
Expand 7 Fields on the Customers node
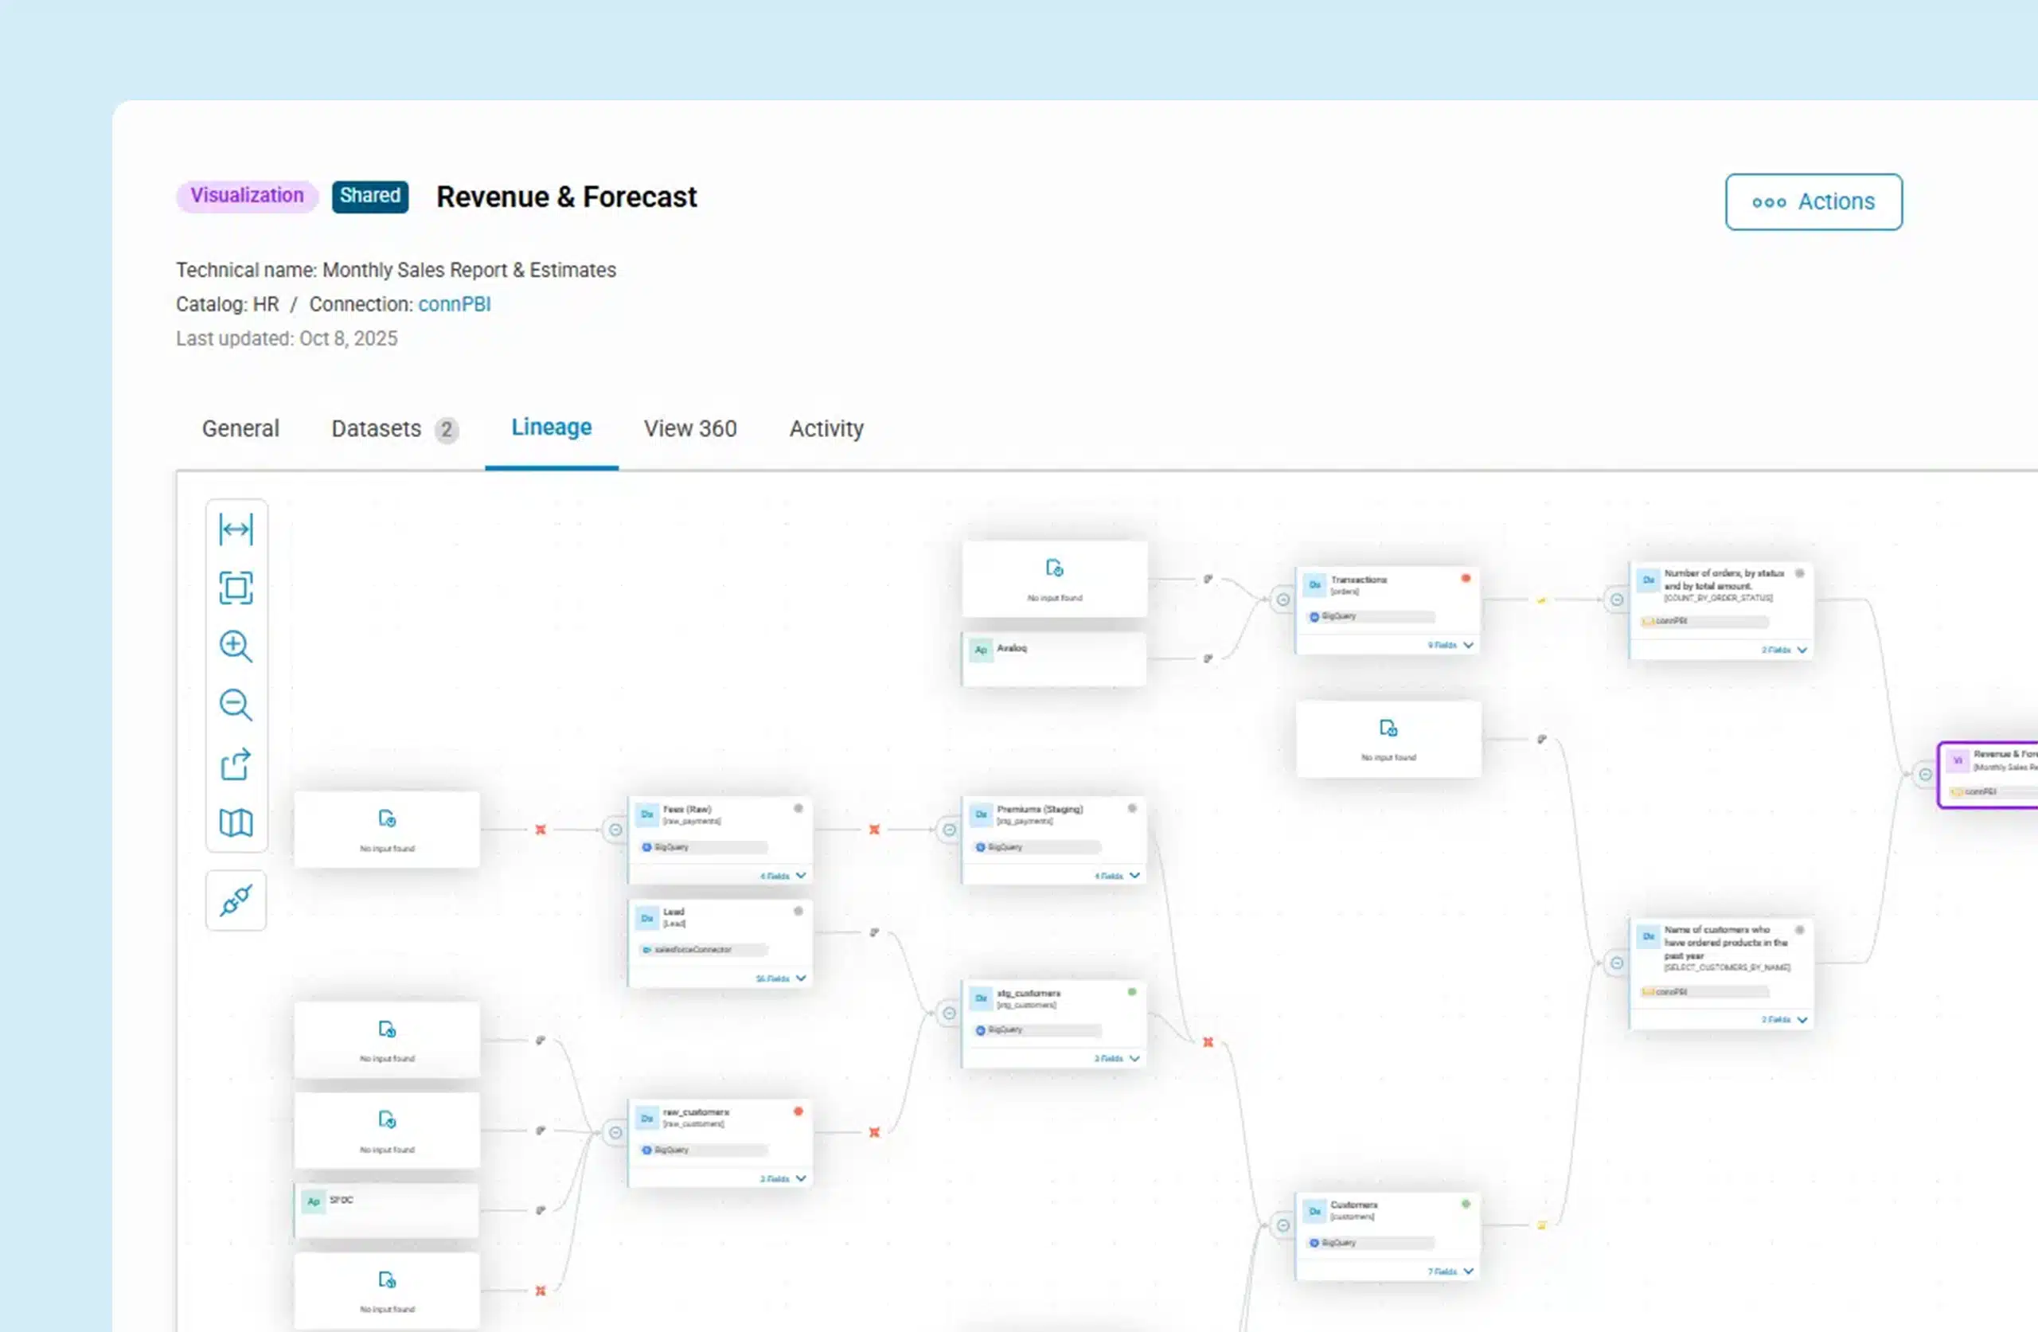(1447, 1271)
